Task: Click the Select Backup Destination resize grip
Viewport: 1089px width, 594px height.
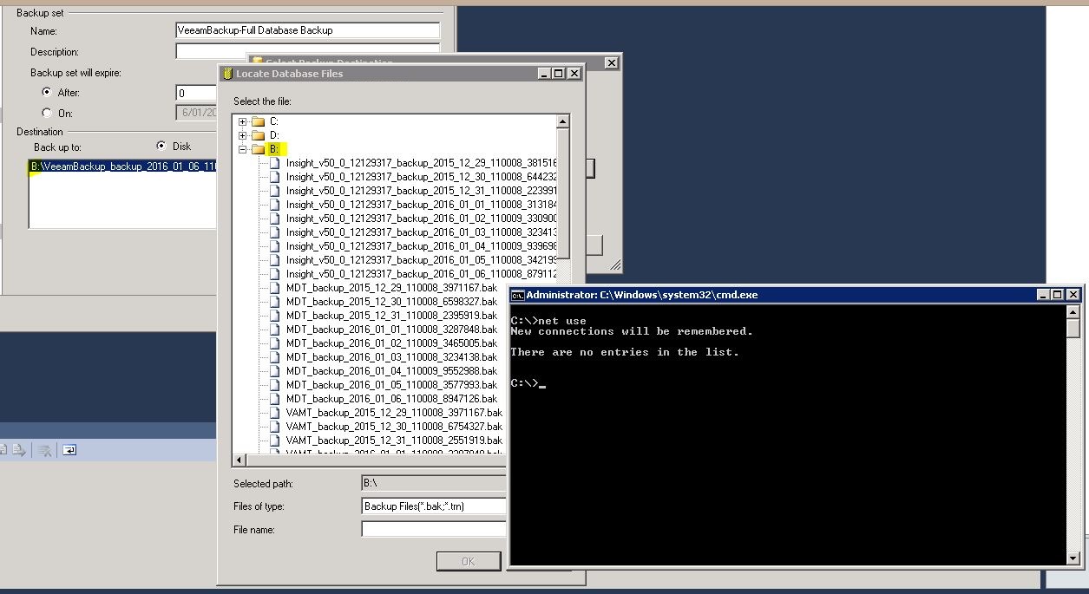Action: click(615, 265)
